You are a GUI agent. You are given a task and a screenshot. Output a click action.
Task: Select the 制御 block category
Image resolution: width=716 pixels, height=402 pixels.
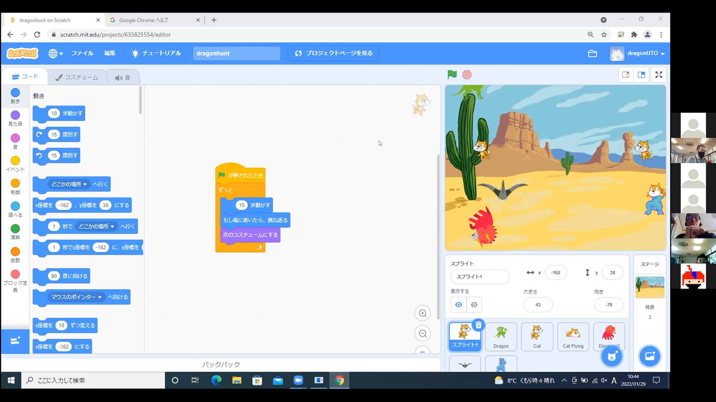point(15,187)
